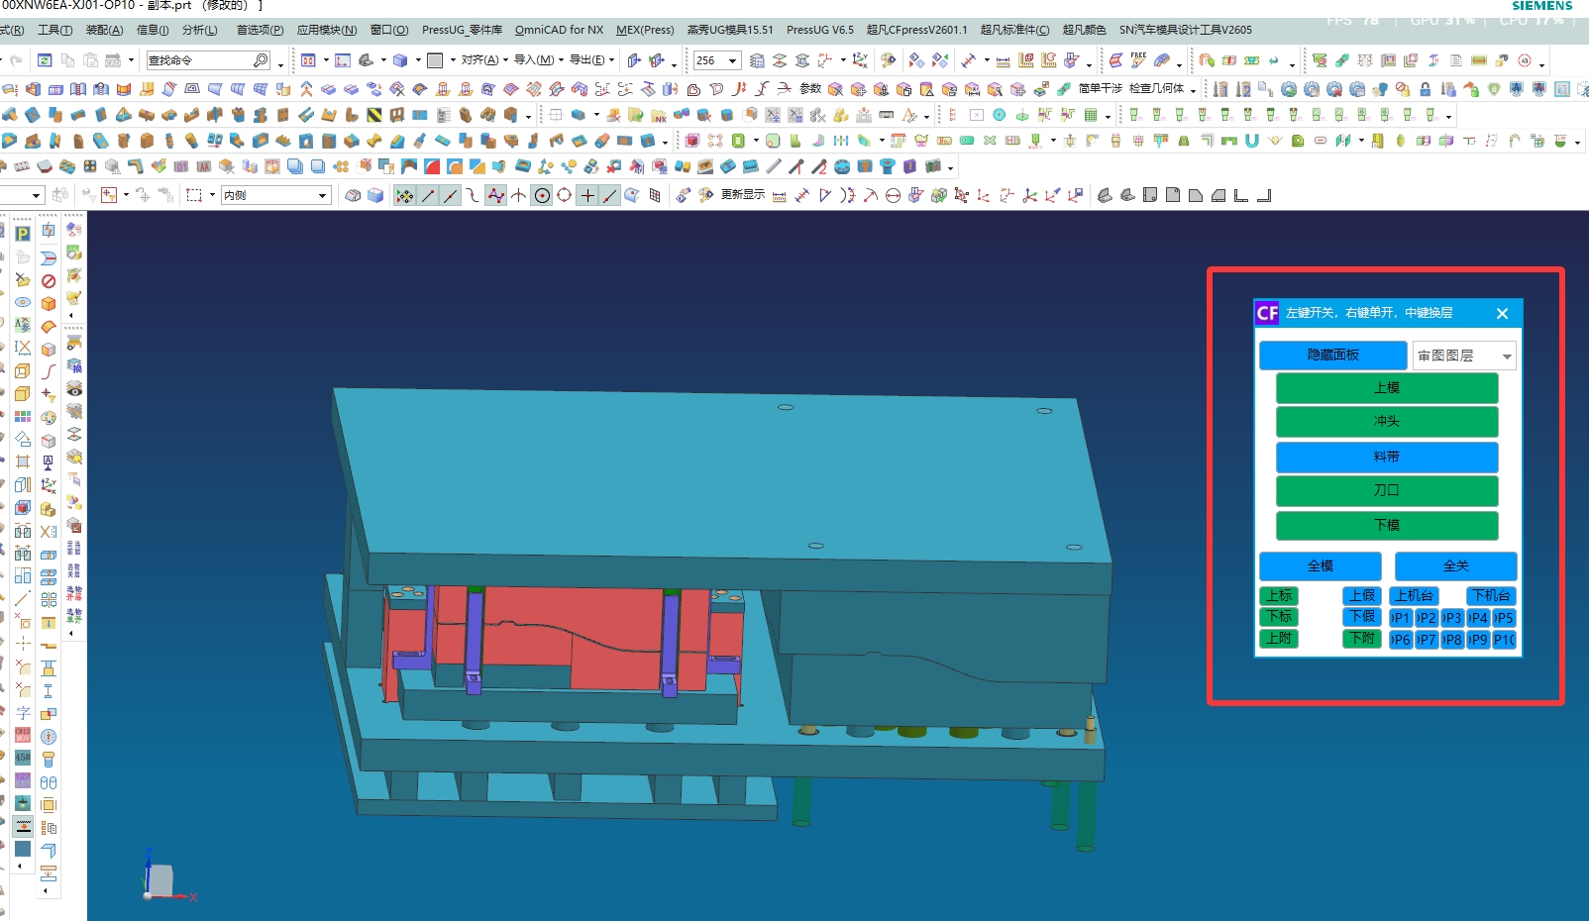Click the search magnifier icon in command finder
The height and width of the screenshot is (921, 1589).
pyautogui.click(x=261, y=60)
